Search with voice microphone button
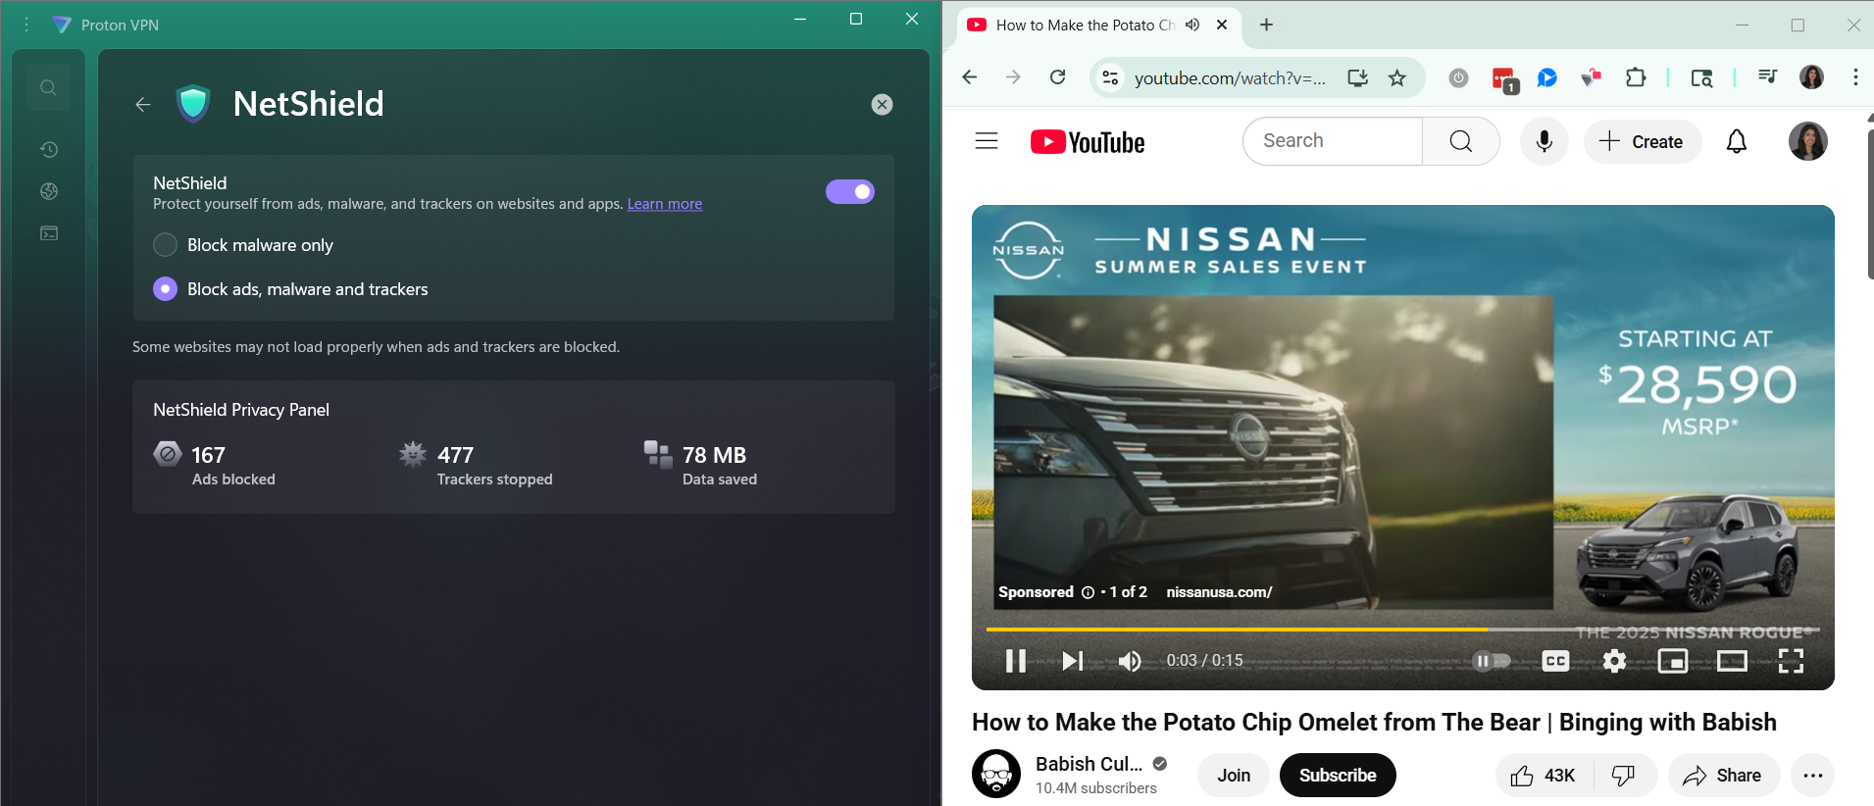The image size is (1874, 806). click(x=1545, y=141)
